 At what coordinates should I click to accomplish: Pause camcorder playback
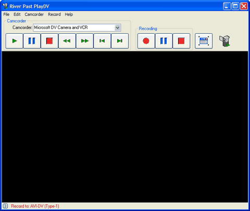click(32, 41)
